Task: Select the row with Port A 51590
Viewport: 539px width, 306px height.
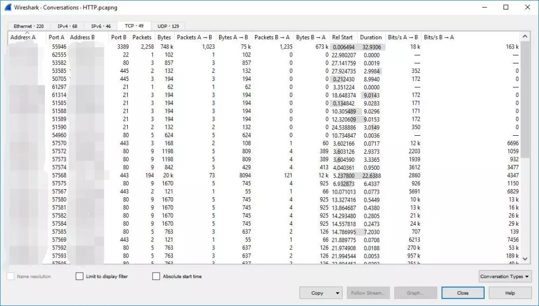Action: (264, 127)
